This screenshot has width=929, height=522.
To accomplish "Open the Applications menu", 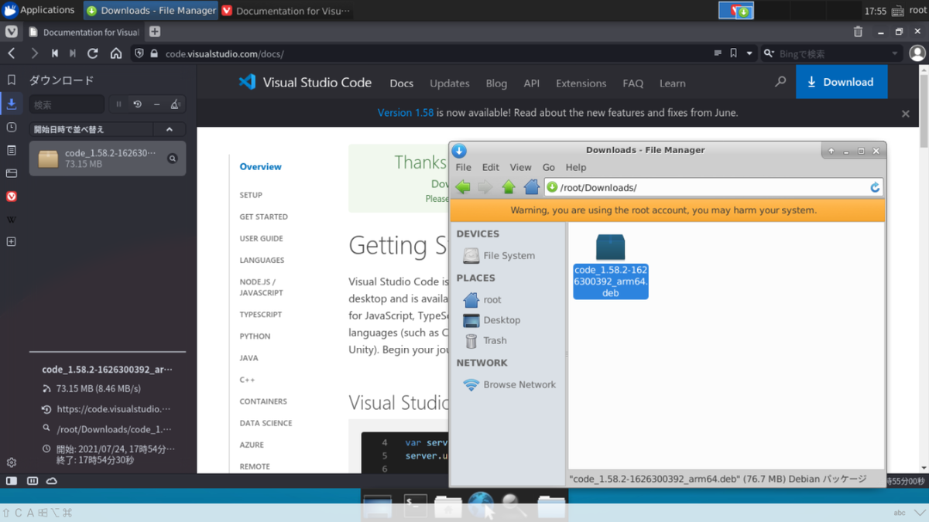I will pos(39,10).
